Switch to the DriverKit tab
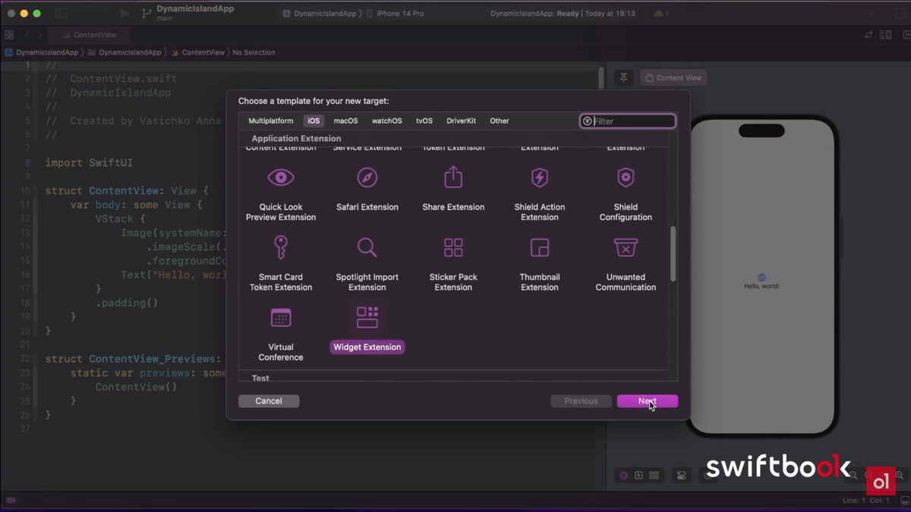 pos(462,121)
